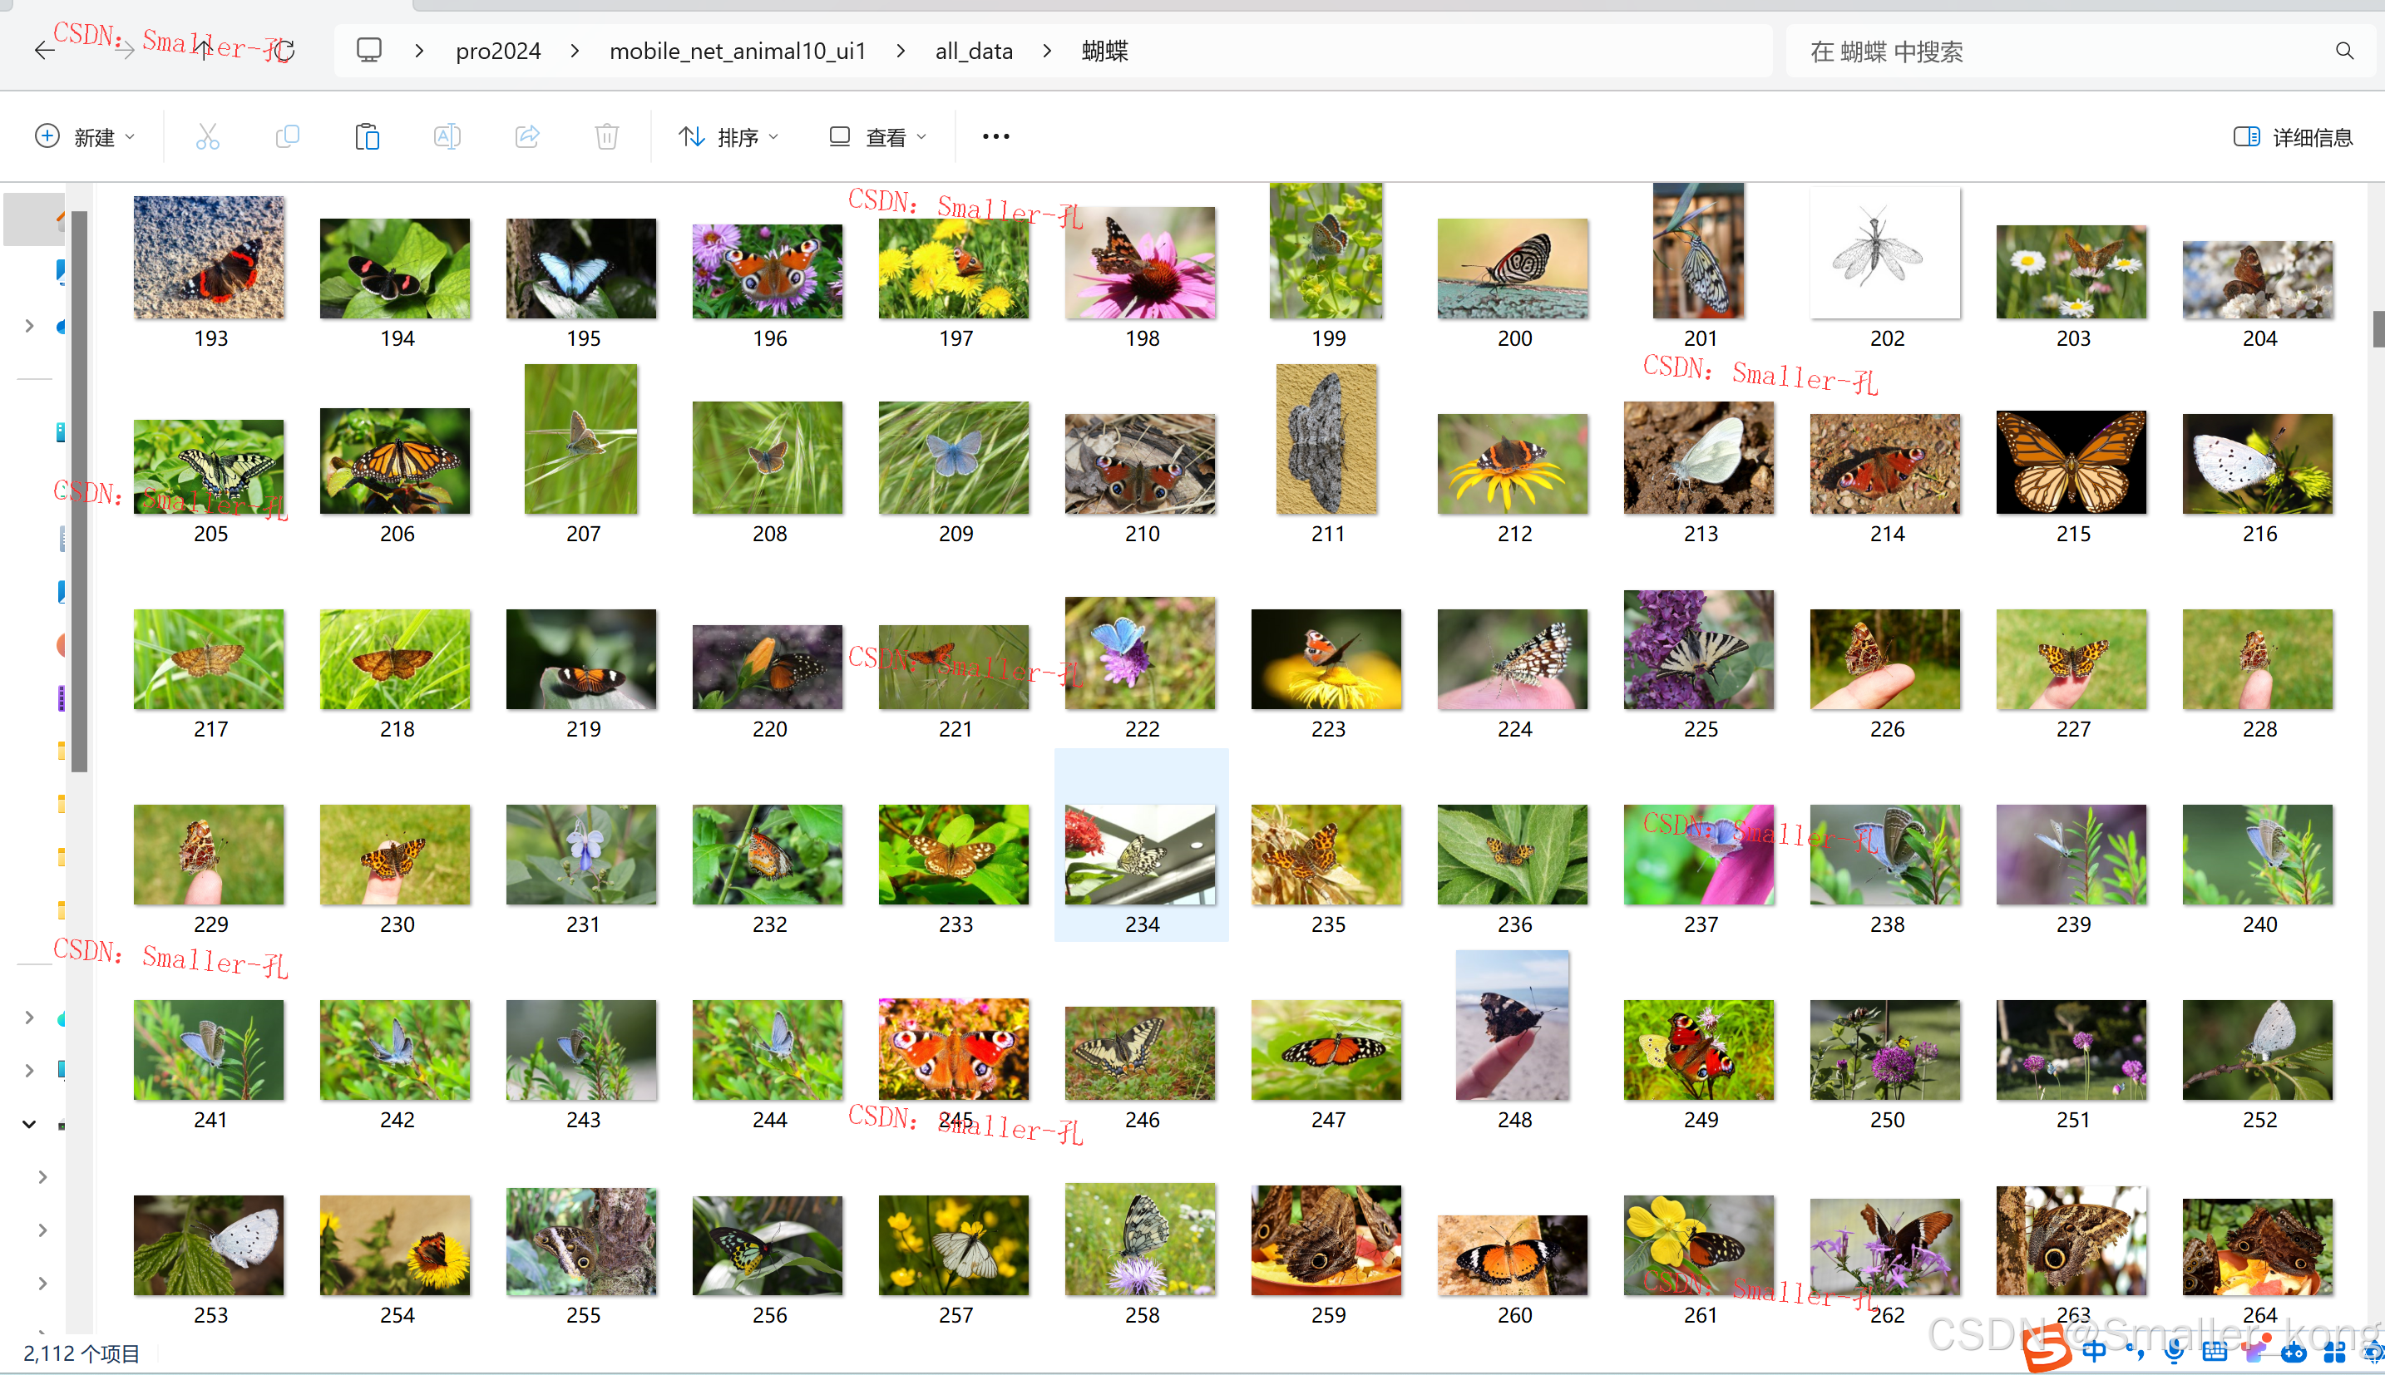
Task: Select image thumbnail 195 blue butterfly
Action: (x=581, y=269)
